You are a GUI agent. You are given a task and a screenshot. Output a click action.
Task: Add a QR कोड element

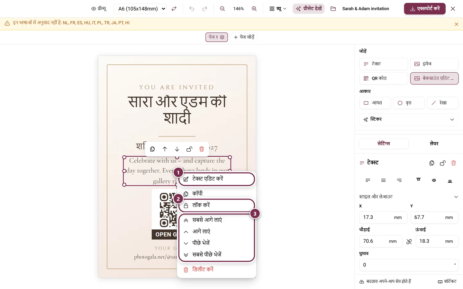(384, 78)
